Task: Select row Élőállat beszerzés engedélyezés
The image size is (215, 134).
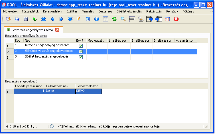Action: tap(102, 57)
